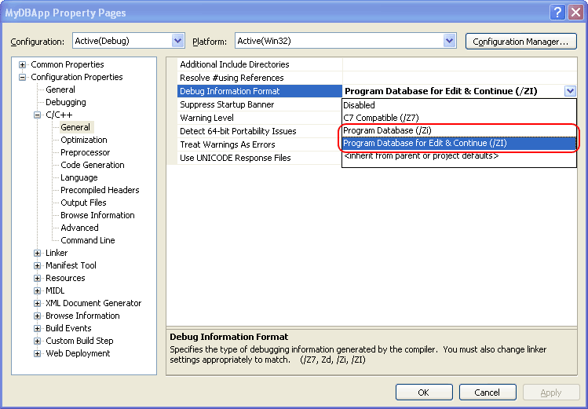The width and height of the screenshot is (588, 409).
Task: Click OK button
Action: 424,393
